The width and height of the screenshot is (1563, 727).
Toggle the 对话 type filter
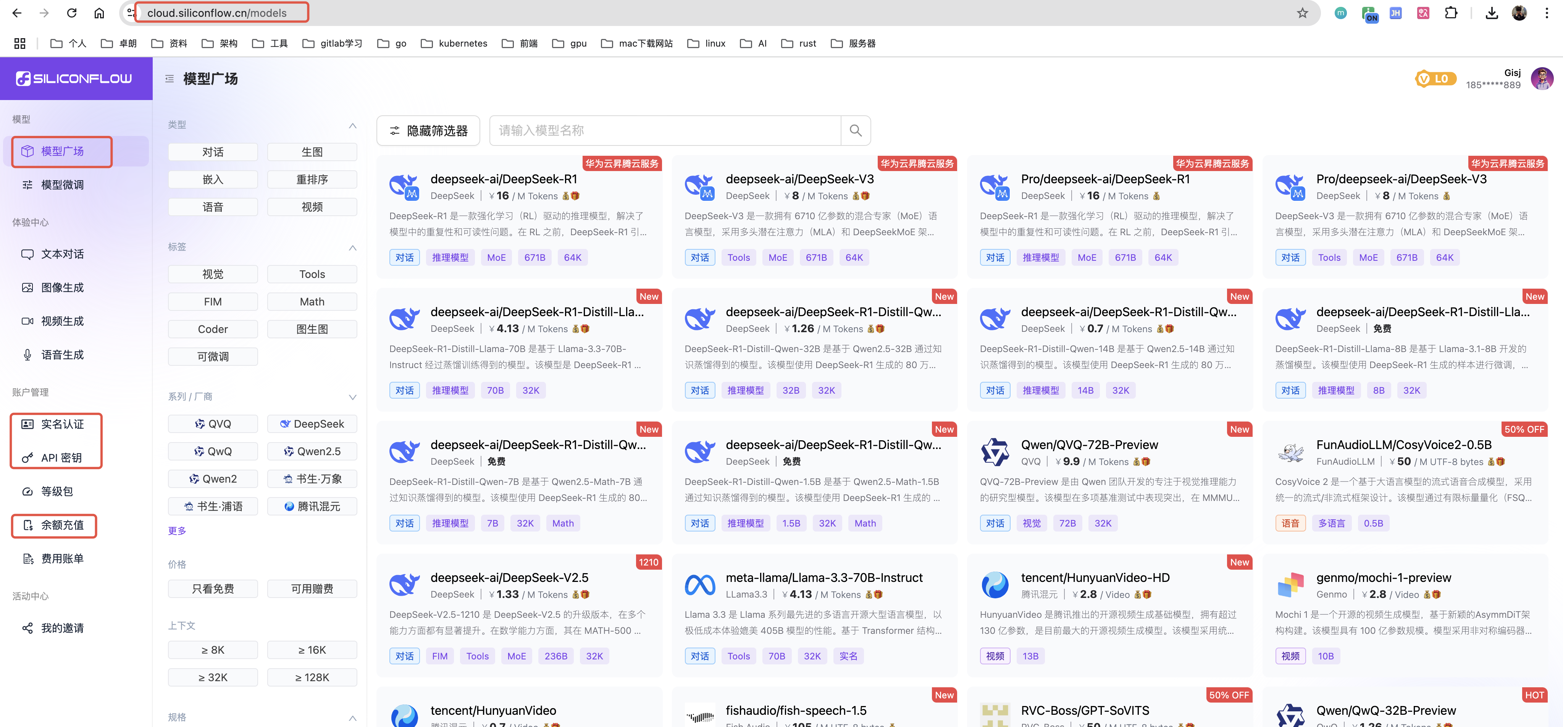[x=212, y=152]
